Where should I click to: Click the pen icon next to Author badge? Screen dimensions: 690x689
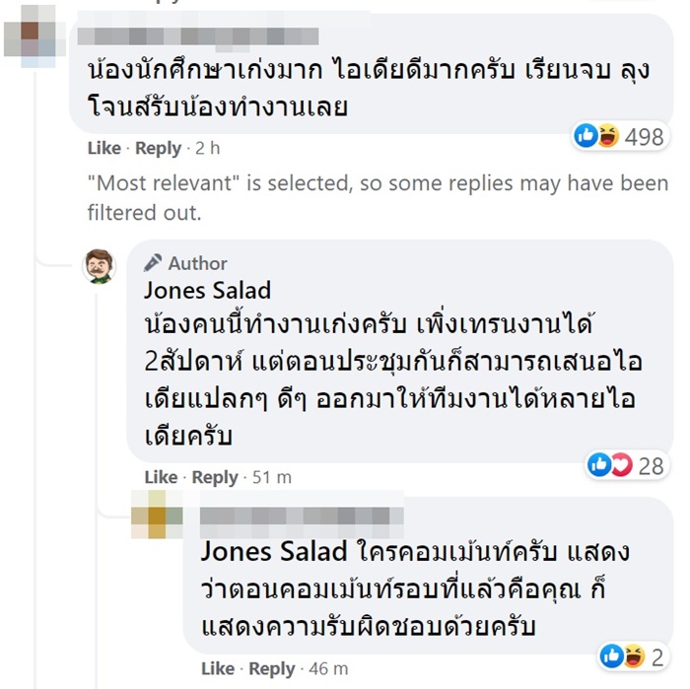pos(153,263)
